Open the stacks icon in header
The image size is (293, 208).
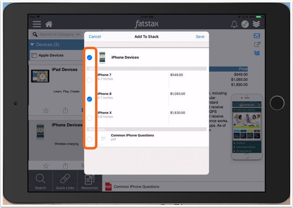point(256,24)
